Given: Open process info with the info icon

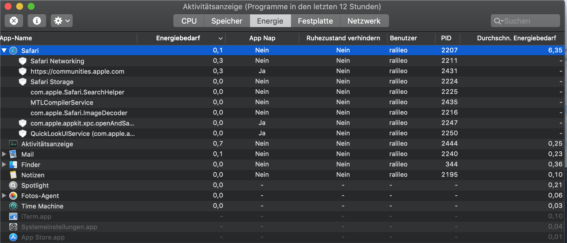Looking at the screenshot, I should (37, 21).
